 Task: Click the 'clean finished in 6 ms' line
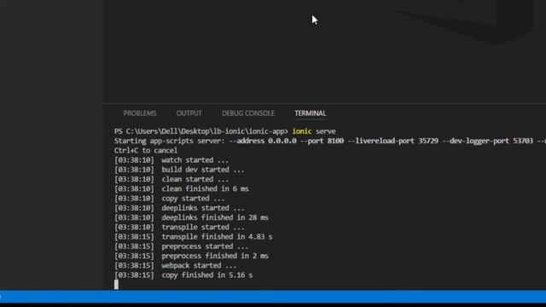[x=181, y=189]
